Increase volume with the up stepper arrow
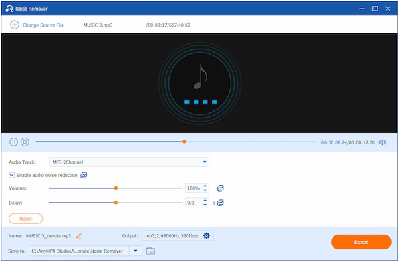 (x=205, y=186)
